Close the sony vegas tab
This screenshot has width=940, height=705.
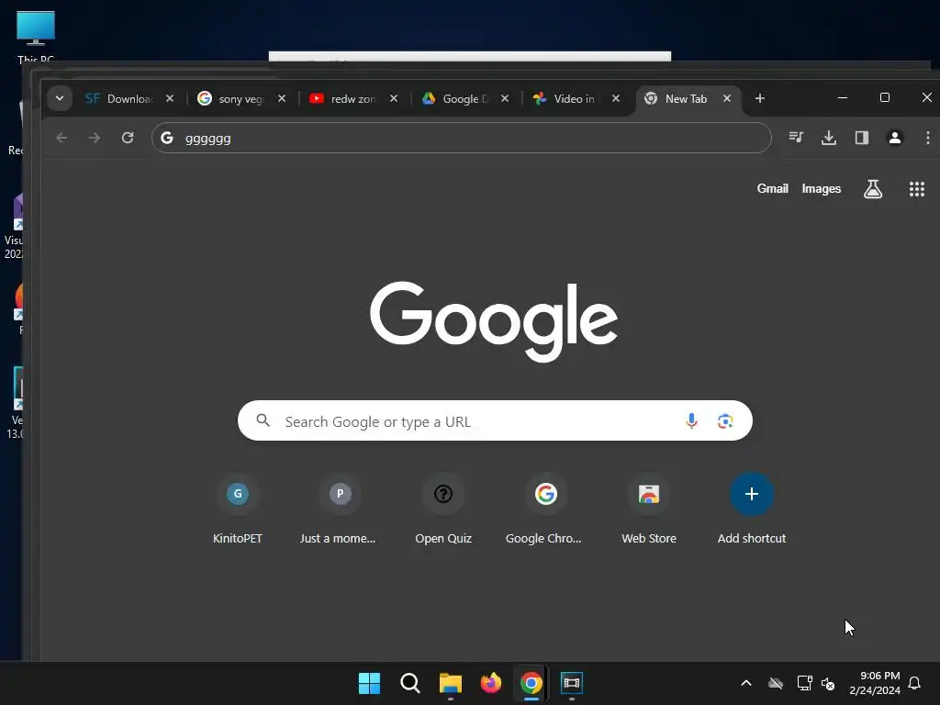tap(282, 98)
